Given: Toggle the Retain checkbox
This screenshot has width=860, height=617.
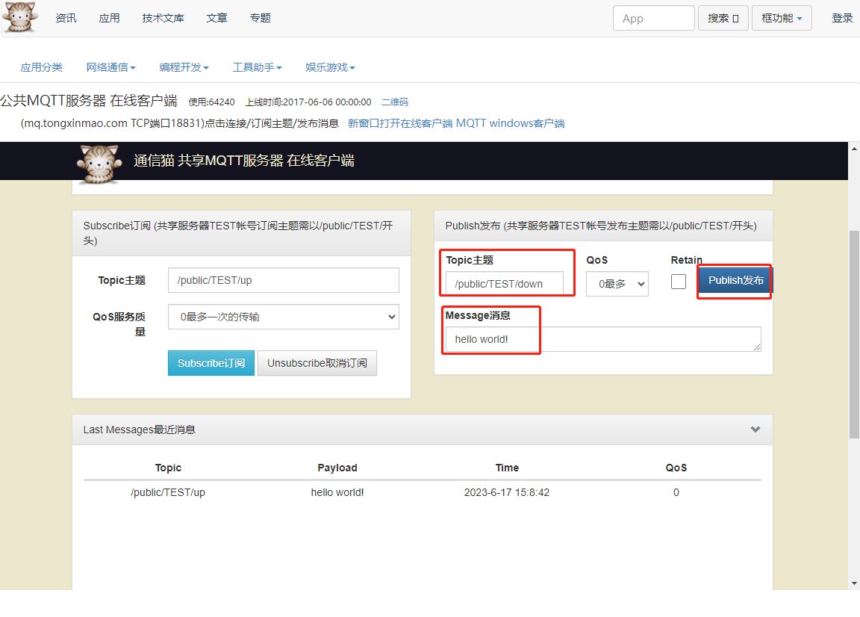Looking at the screenshot, I should (679, 282).
